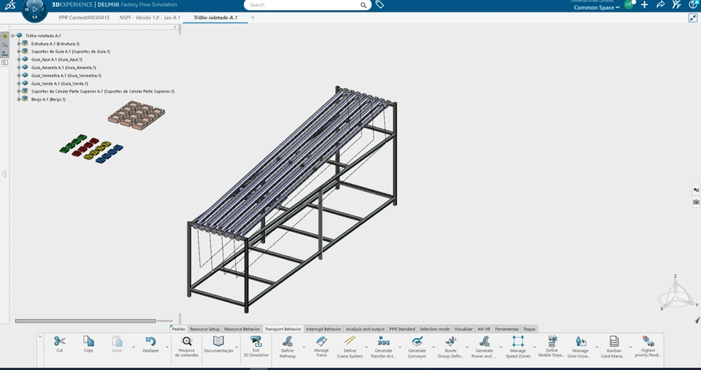Click the Define Pathway tool
This screenshot has width=701, height=370.
(287, 342)
